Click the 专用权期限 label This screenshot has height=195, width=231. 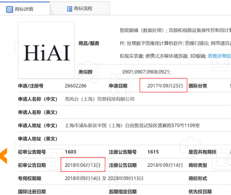point(29,178)
